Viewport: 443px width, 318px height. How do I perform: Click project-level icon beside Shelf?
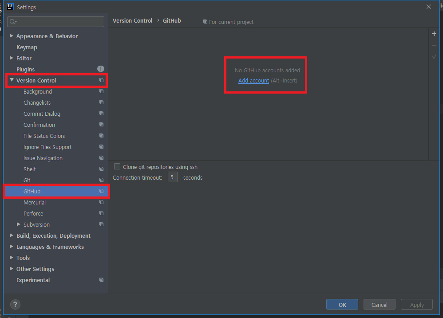tap(101, 169)
